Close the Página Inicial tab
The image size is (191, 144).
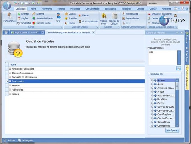(x=42, y=32)
